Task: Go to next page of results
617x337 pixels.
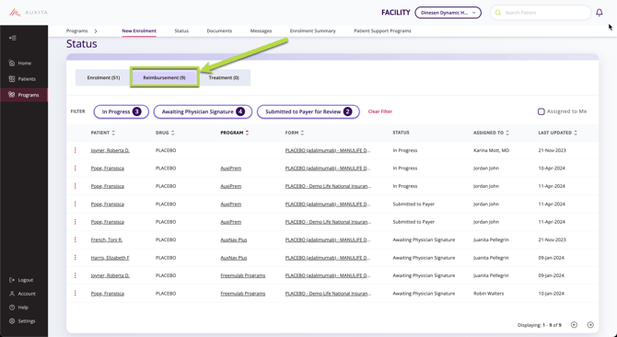Action: coord(590,325)
